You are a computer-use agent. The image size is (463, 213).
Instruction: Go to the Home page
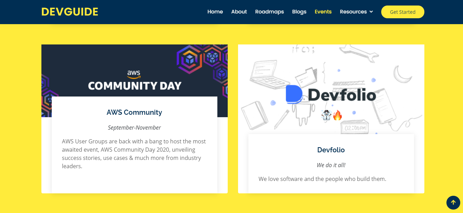[215, 12]
